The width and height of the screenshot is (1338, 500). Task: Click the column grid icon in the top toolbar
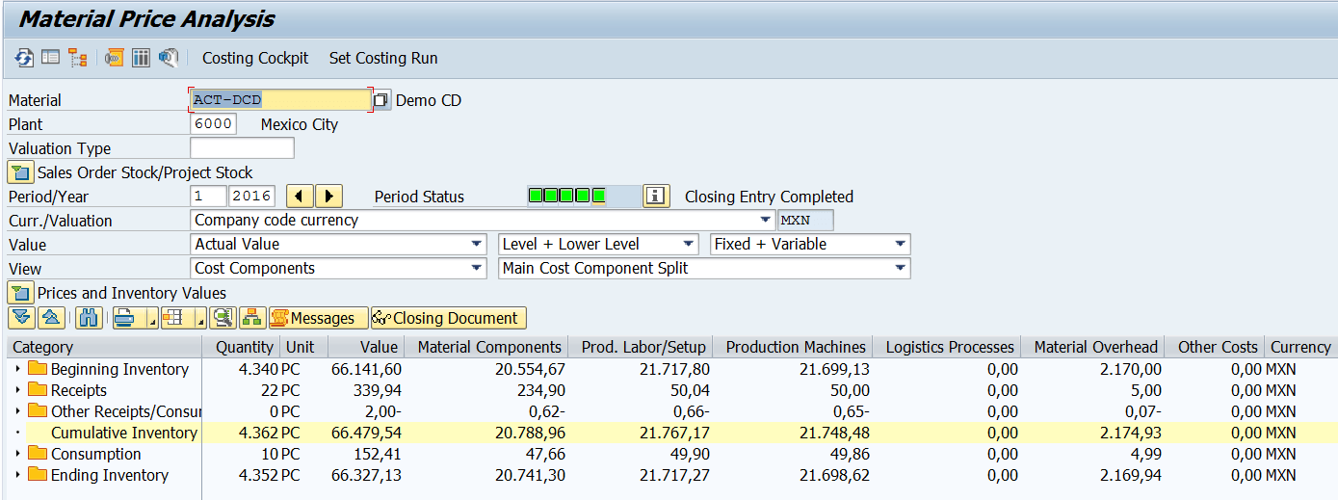[142, 58]
